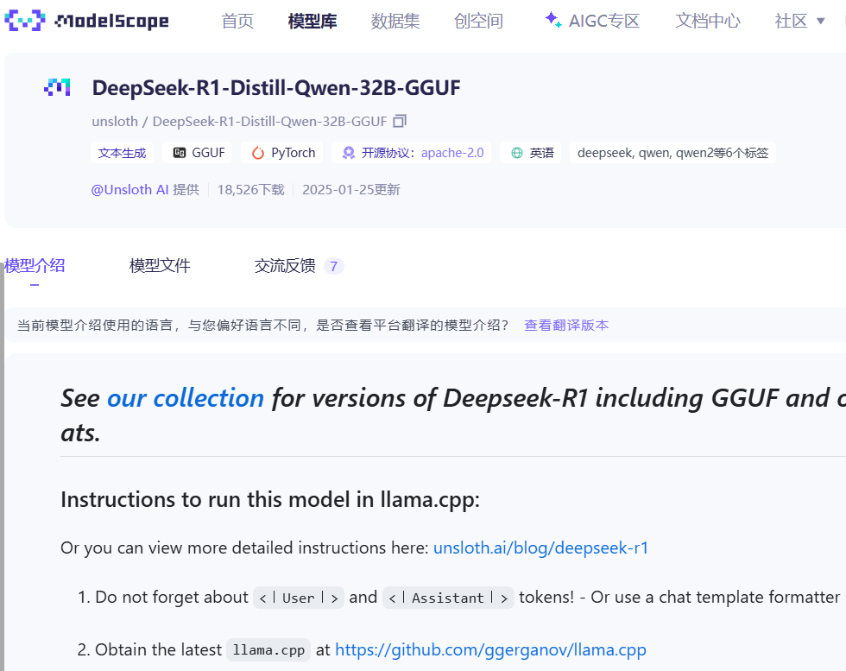The height and width of the screenshot is (671, 846).
Task: Open the @Unsloth AI provider link
Action: coord(130,189)
